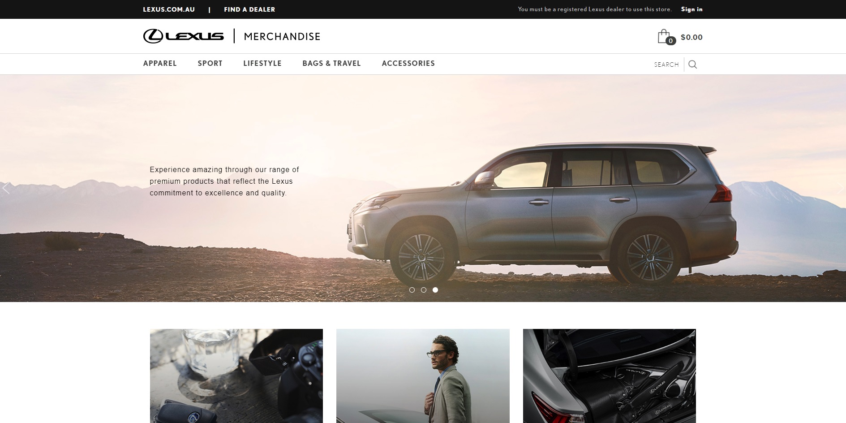The image size is (846, 423).
Task: Select the second carousel dot
Action: (x=424, y=290)
